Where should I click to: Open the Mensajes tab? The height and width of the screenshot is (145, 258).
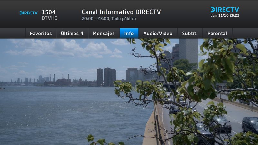(104, 34)
